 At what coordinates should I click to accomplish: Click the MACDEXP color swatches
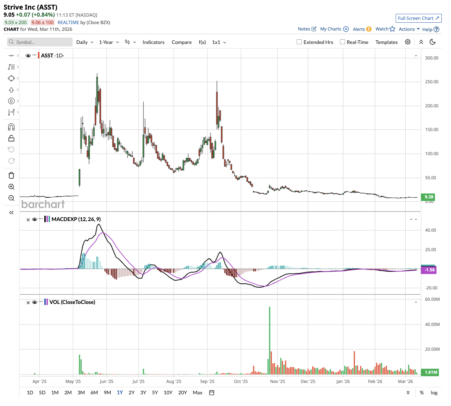tap(47, 219)
